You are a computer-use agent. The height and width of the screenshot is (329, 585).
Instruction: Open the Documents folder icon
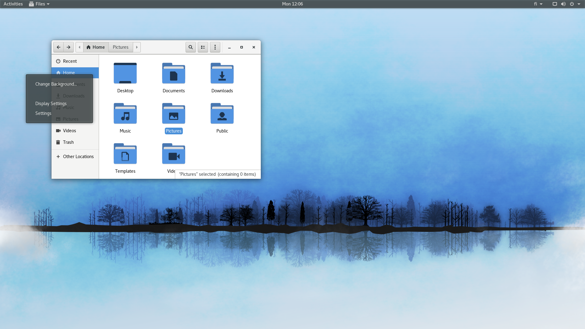(x=174, y=73)
